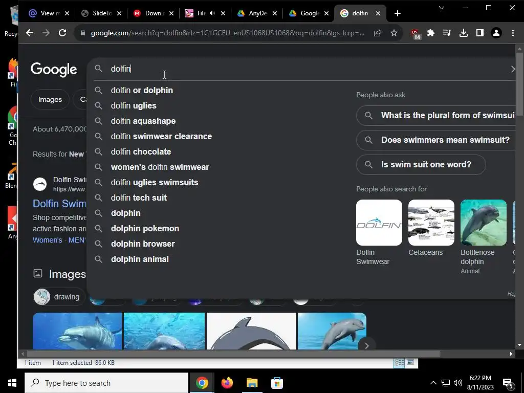
Task: Show hidden system tray icons
Action: tap(433, 383)
